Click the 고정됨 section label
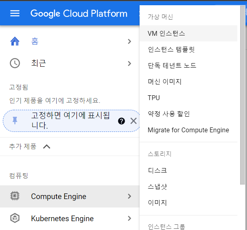Image resolution: width=247 pixels, height=230 pixels. tap(19, 87)
